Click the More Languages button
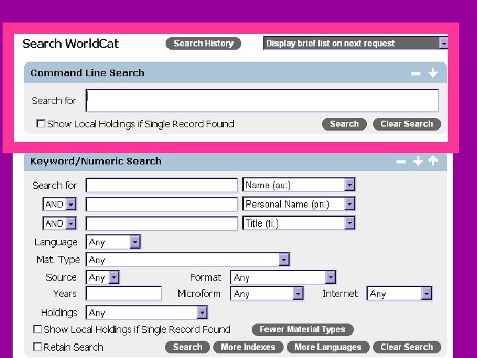 (328, 347)
